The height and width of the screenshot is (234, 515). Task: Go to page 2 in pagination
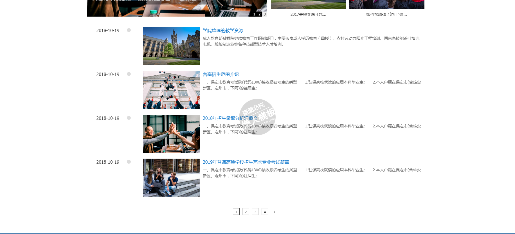(246, 212)
